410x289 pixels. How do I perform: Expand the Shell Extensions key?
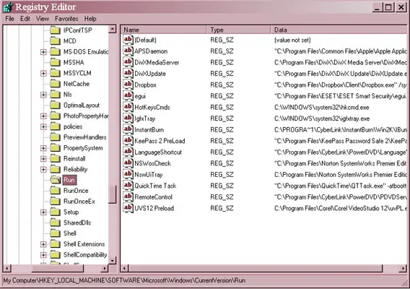click(x=43, y=244)
